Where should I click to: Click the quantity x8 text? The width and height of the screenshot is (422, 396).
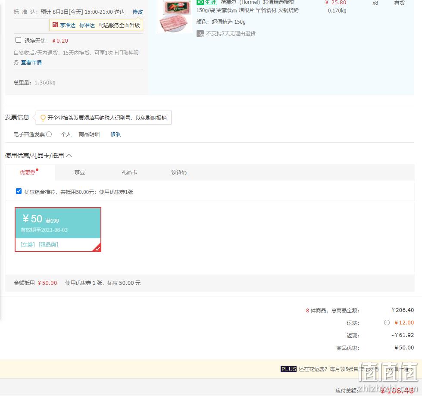(x=375, y=3)
